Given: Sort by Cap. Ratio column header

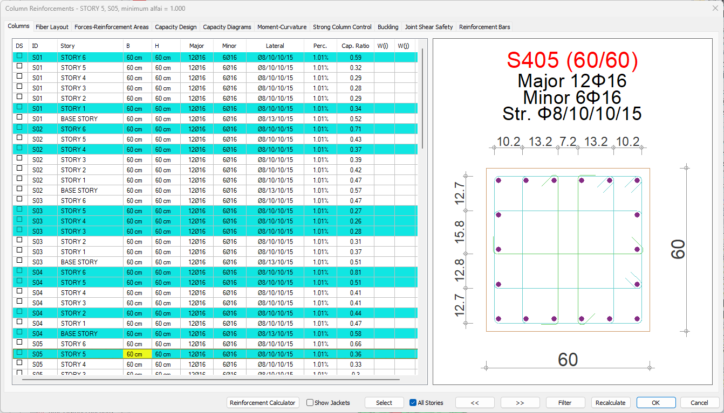Looking at the screenshot, I should click(x=356, y=46).
